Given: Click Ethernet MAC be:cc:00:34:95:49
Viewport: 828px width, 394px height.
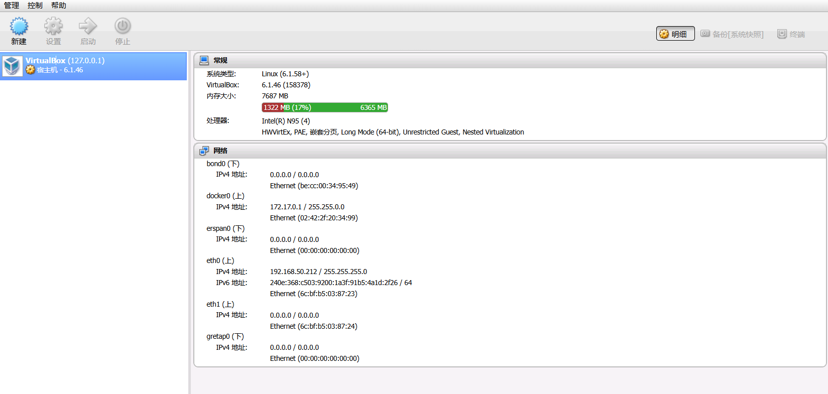Looking at the screenshot, I should tap(314, 186).
